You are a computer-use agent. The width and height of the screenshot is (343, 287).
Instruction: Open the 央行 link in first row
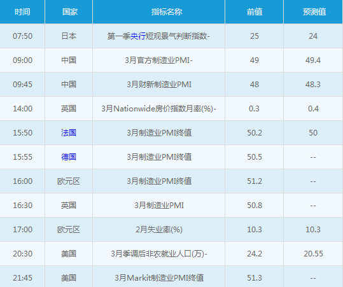pyautogui.click(x=138, y=36)
